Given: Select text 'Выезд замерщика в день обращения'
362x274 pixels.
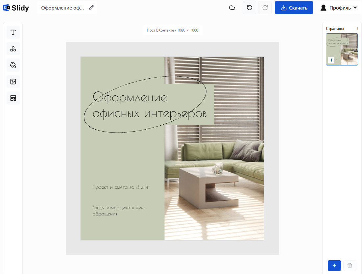Looking at the screenshot, I should pos(119,211).
